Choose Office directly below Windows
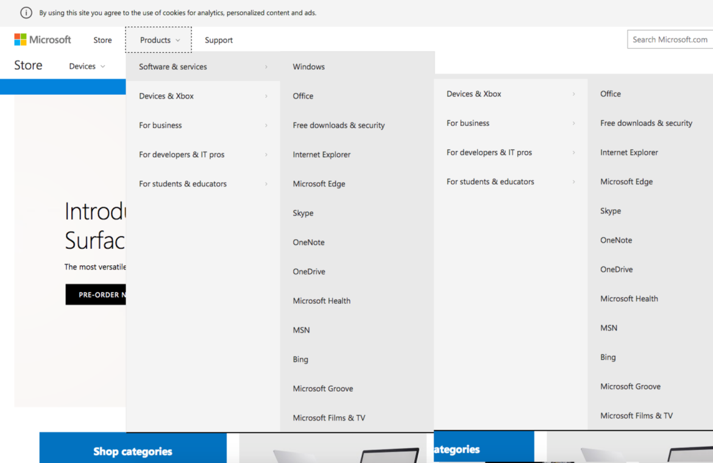Image resolution: width=713 pixels, height=463 pixels. point(303,96)
